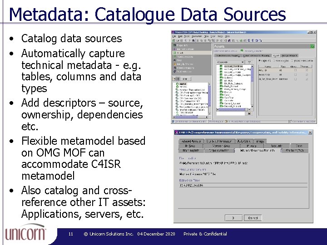This screenshot has height=245, width=327.
Task: Click the Extraction Time field in dialog
Action: click(243, 185)
